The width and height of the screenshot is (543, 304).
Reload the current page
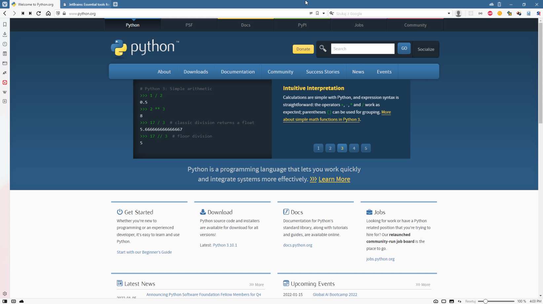click(39, 14)
